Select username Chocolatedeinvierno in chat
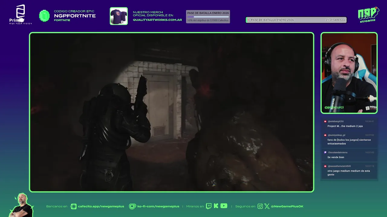 (338, 153)
